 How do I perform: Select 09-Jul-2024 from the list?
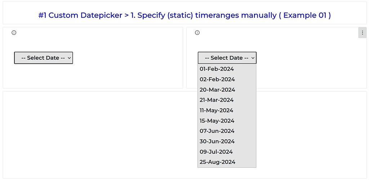point(227,152)
